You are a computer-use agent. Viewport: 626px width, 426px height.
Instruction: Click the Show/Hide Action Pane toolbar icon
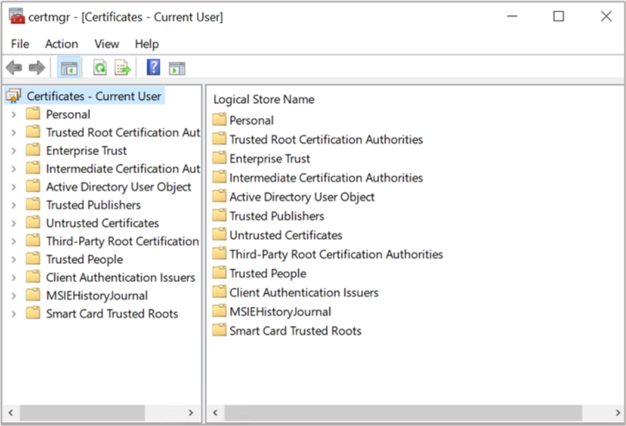(x=177, y=68)
